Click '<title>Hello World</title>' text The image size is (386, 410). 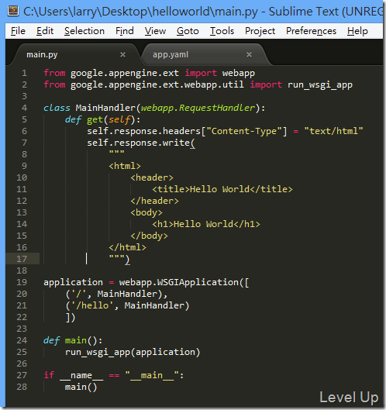(222, 189)
